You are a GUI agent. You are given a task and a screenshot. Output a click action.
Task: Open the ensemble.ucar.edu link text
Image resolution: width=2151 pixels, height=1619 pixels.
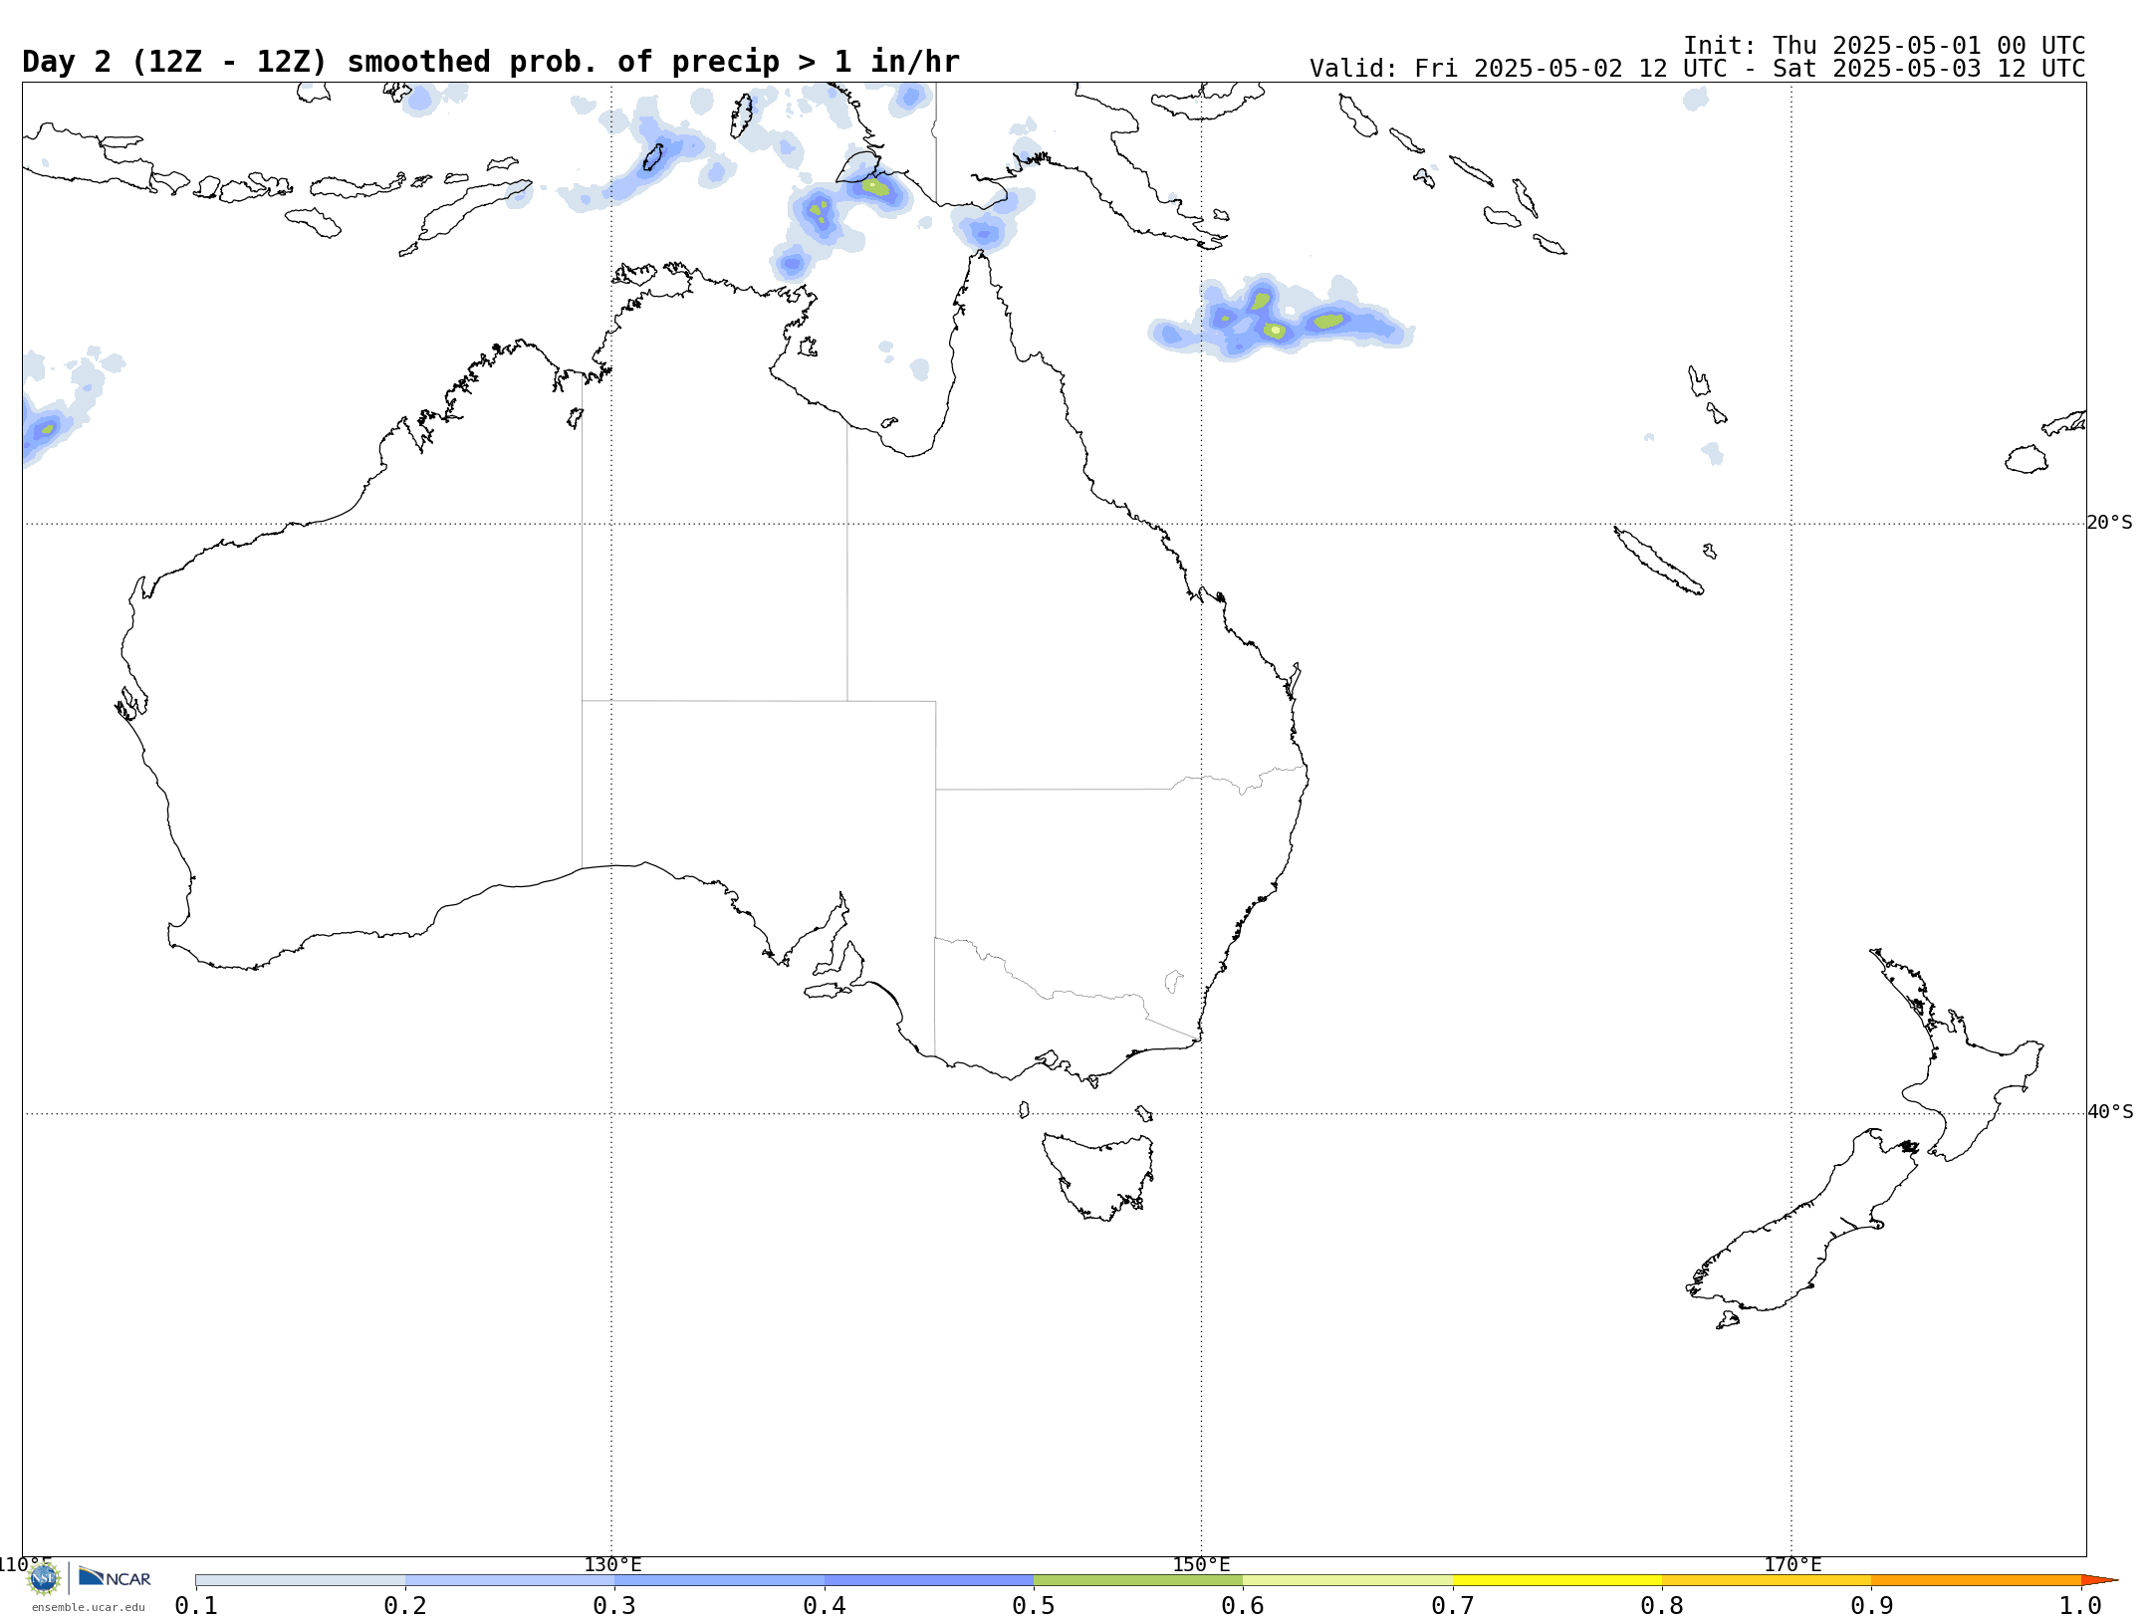pos(88,1607)
